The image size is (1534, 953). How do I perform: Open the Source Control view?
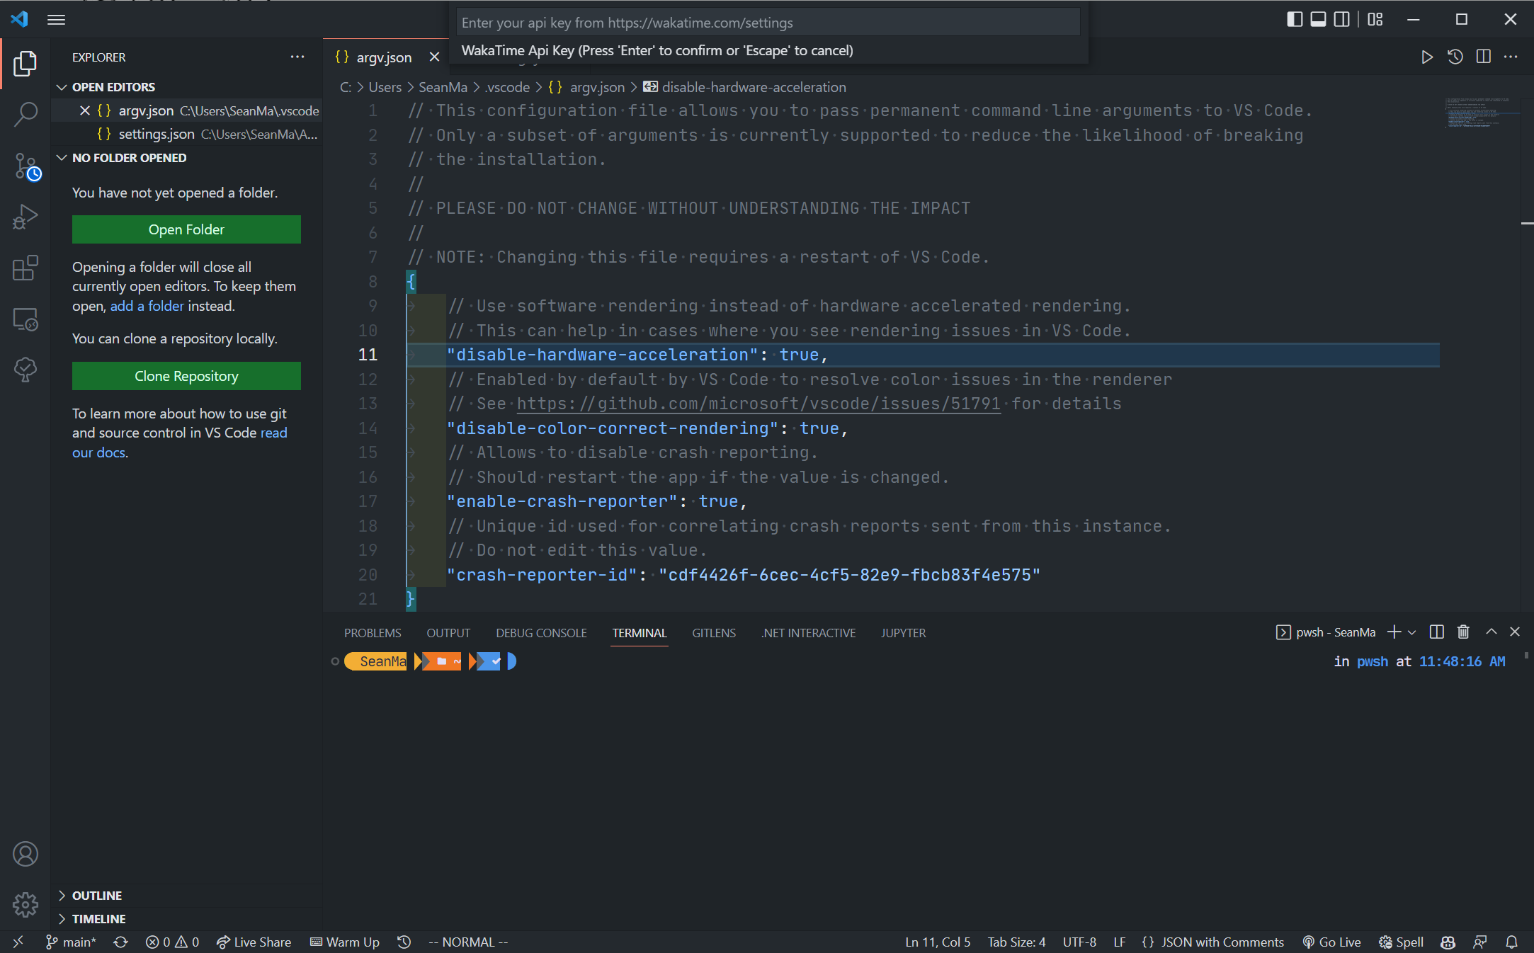[x=25, y=165]
